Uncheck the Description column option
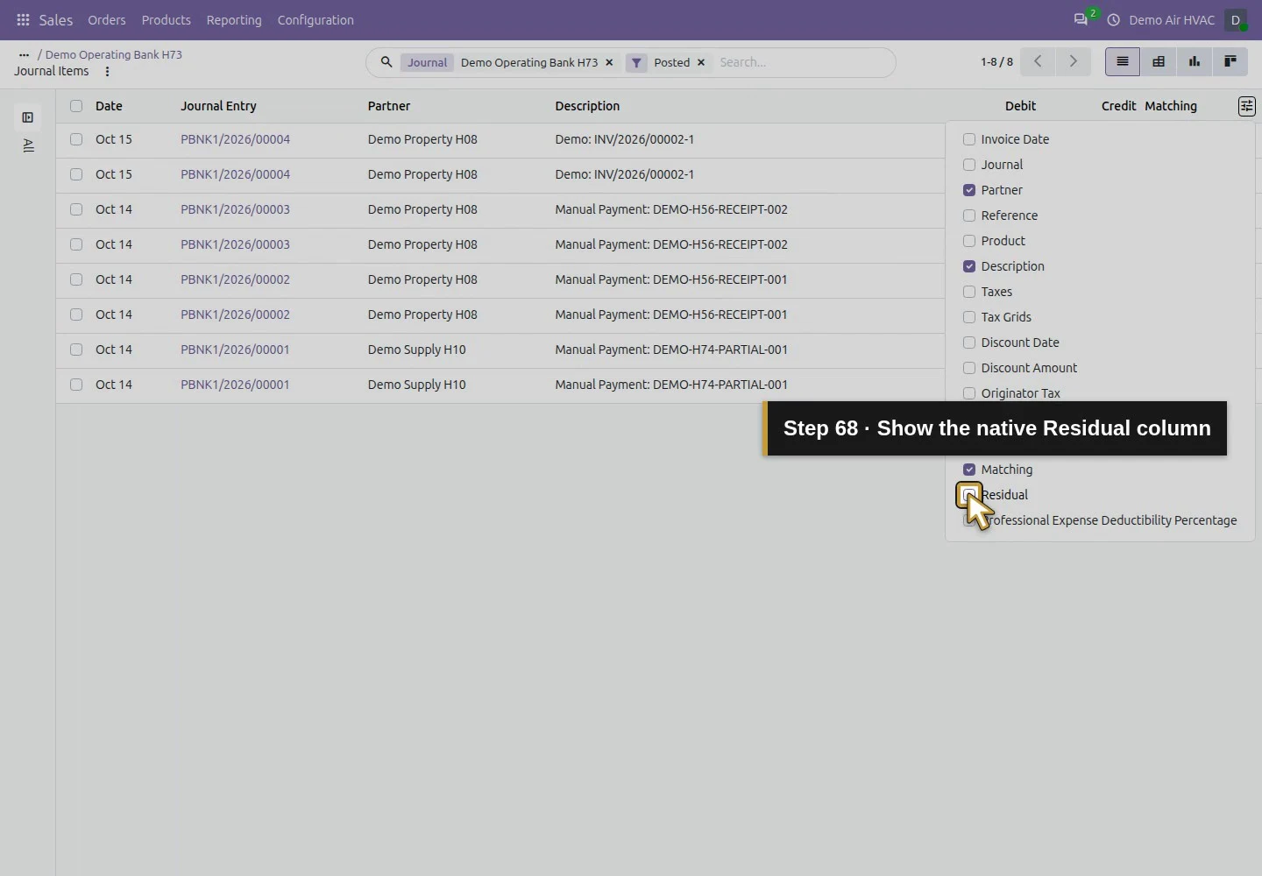Screen dimensions: 1262x876 coord(969,266)
